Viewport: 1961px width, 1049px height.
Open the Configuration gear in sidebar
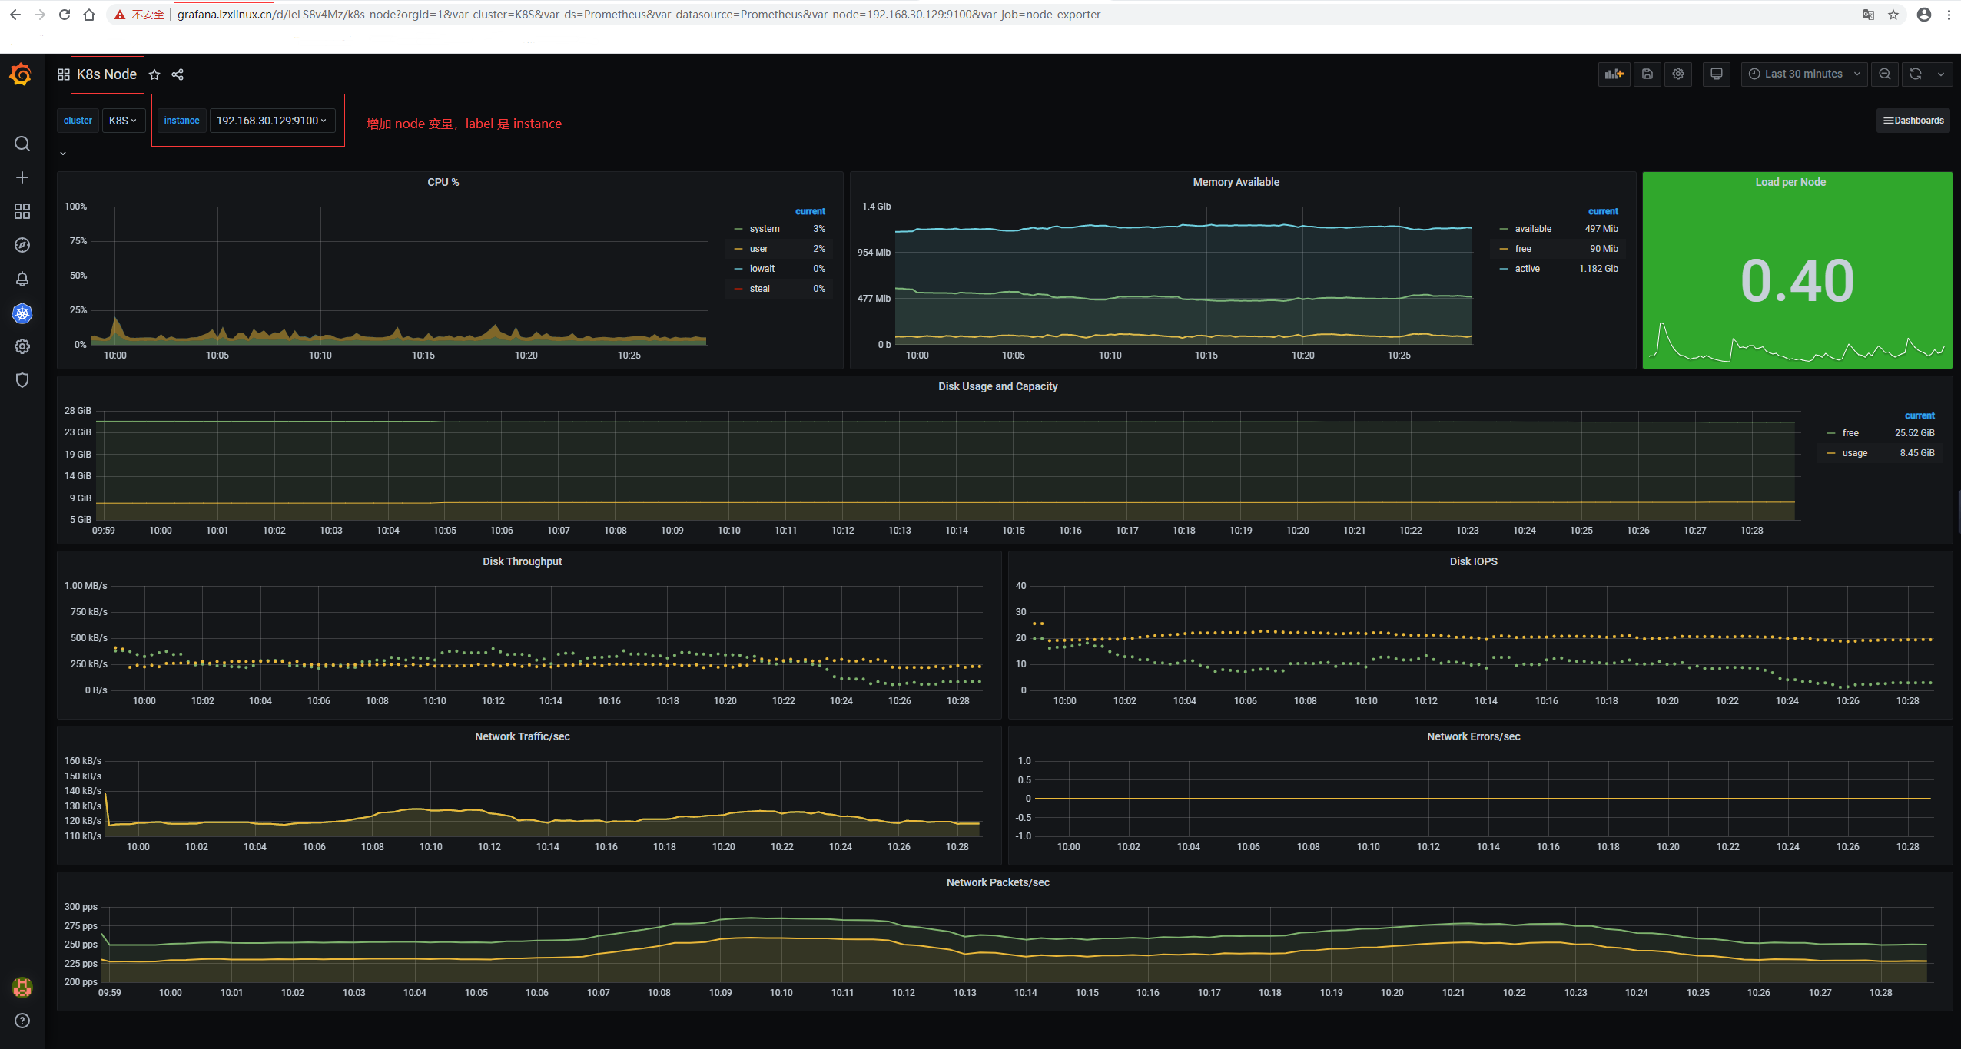click(x=22, y=346)
